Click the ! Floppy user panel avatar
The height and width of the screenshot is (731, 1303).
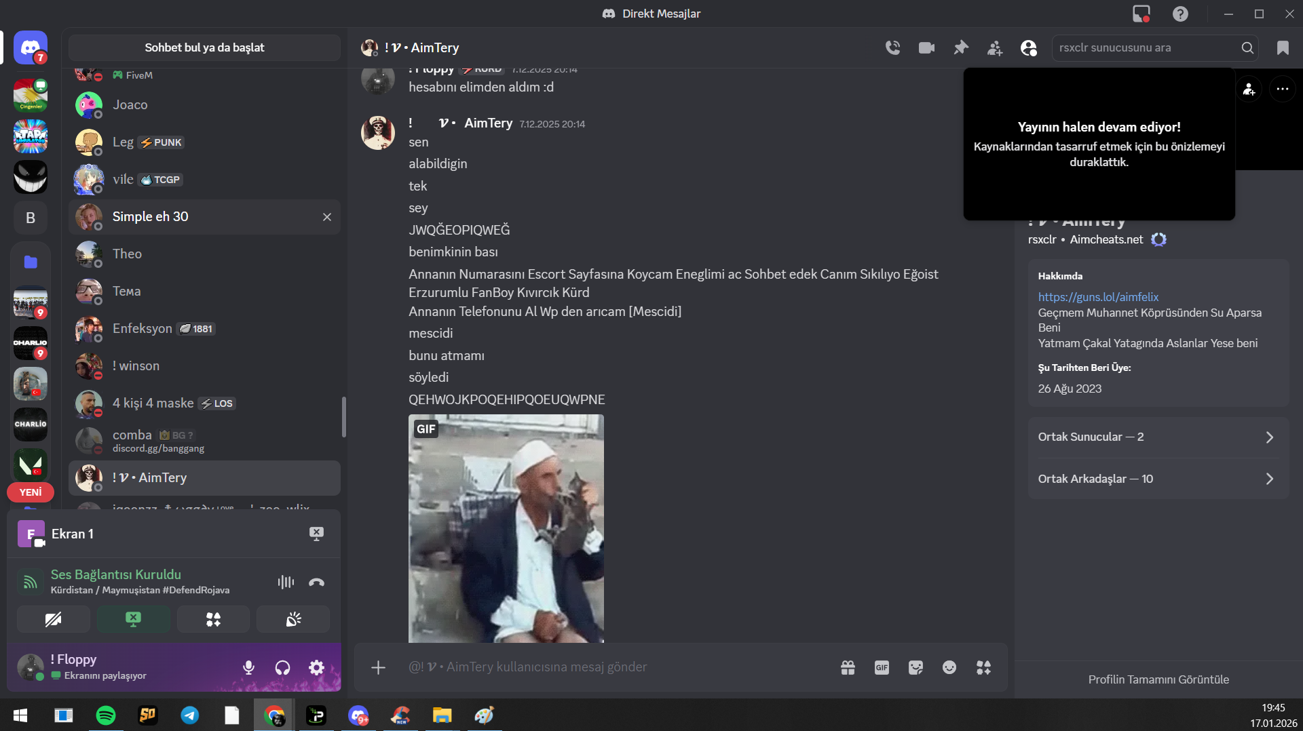[x=31, y=667]
